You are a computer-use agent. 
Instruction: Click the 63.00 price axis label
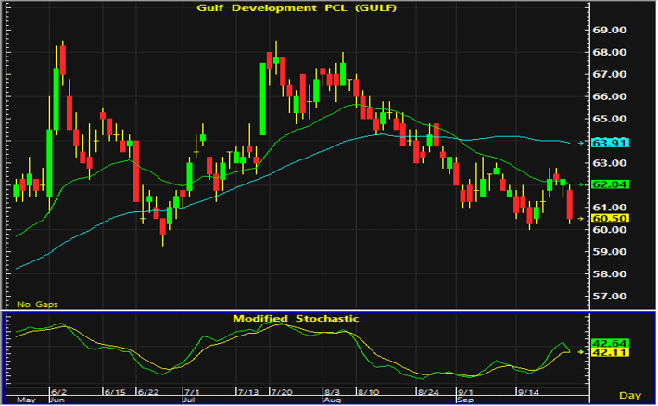coord(609,163)
